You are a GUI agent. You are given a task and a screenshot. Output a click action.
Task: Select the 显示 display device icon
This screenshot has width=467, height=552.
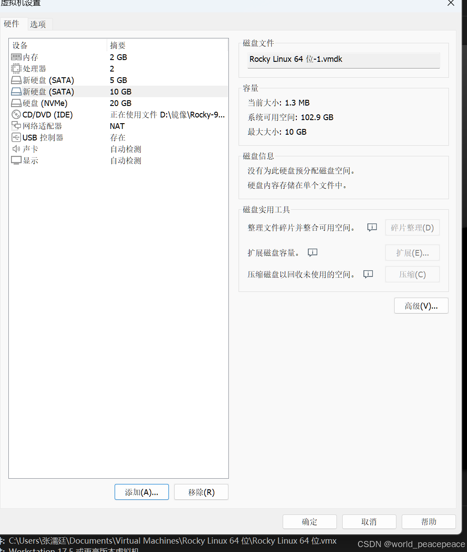pyautogui.click(x=16, y=160)
